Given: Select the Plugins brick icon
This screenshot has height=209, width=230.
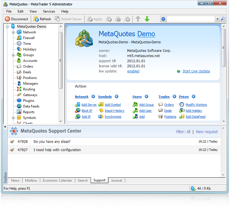Looking at the screenshot, I should point(19,101).
